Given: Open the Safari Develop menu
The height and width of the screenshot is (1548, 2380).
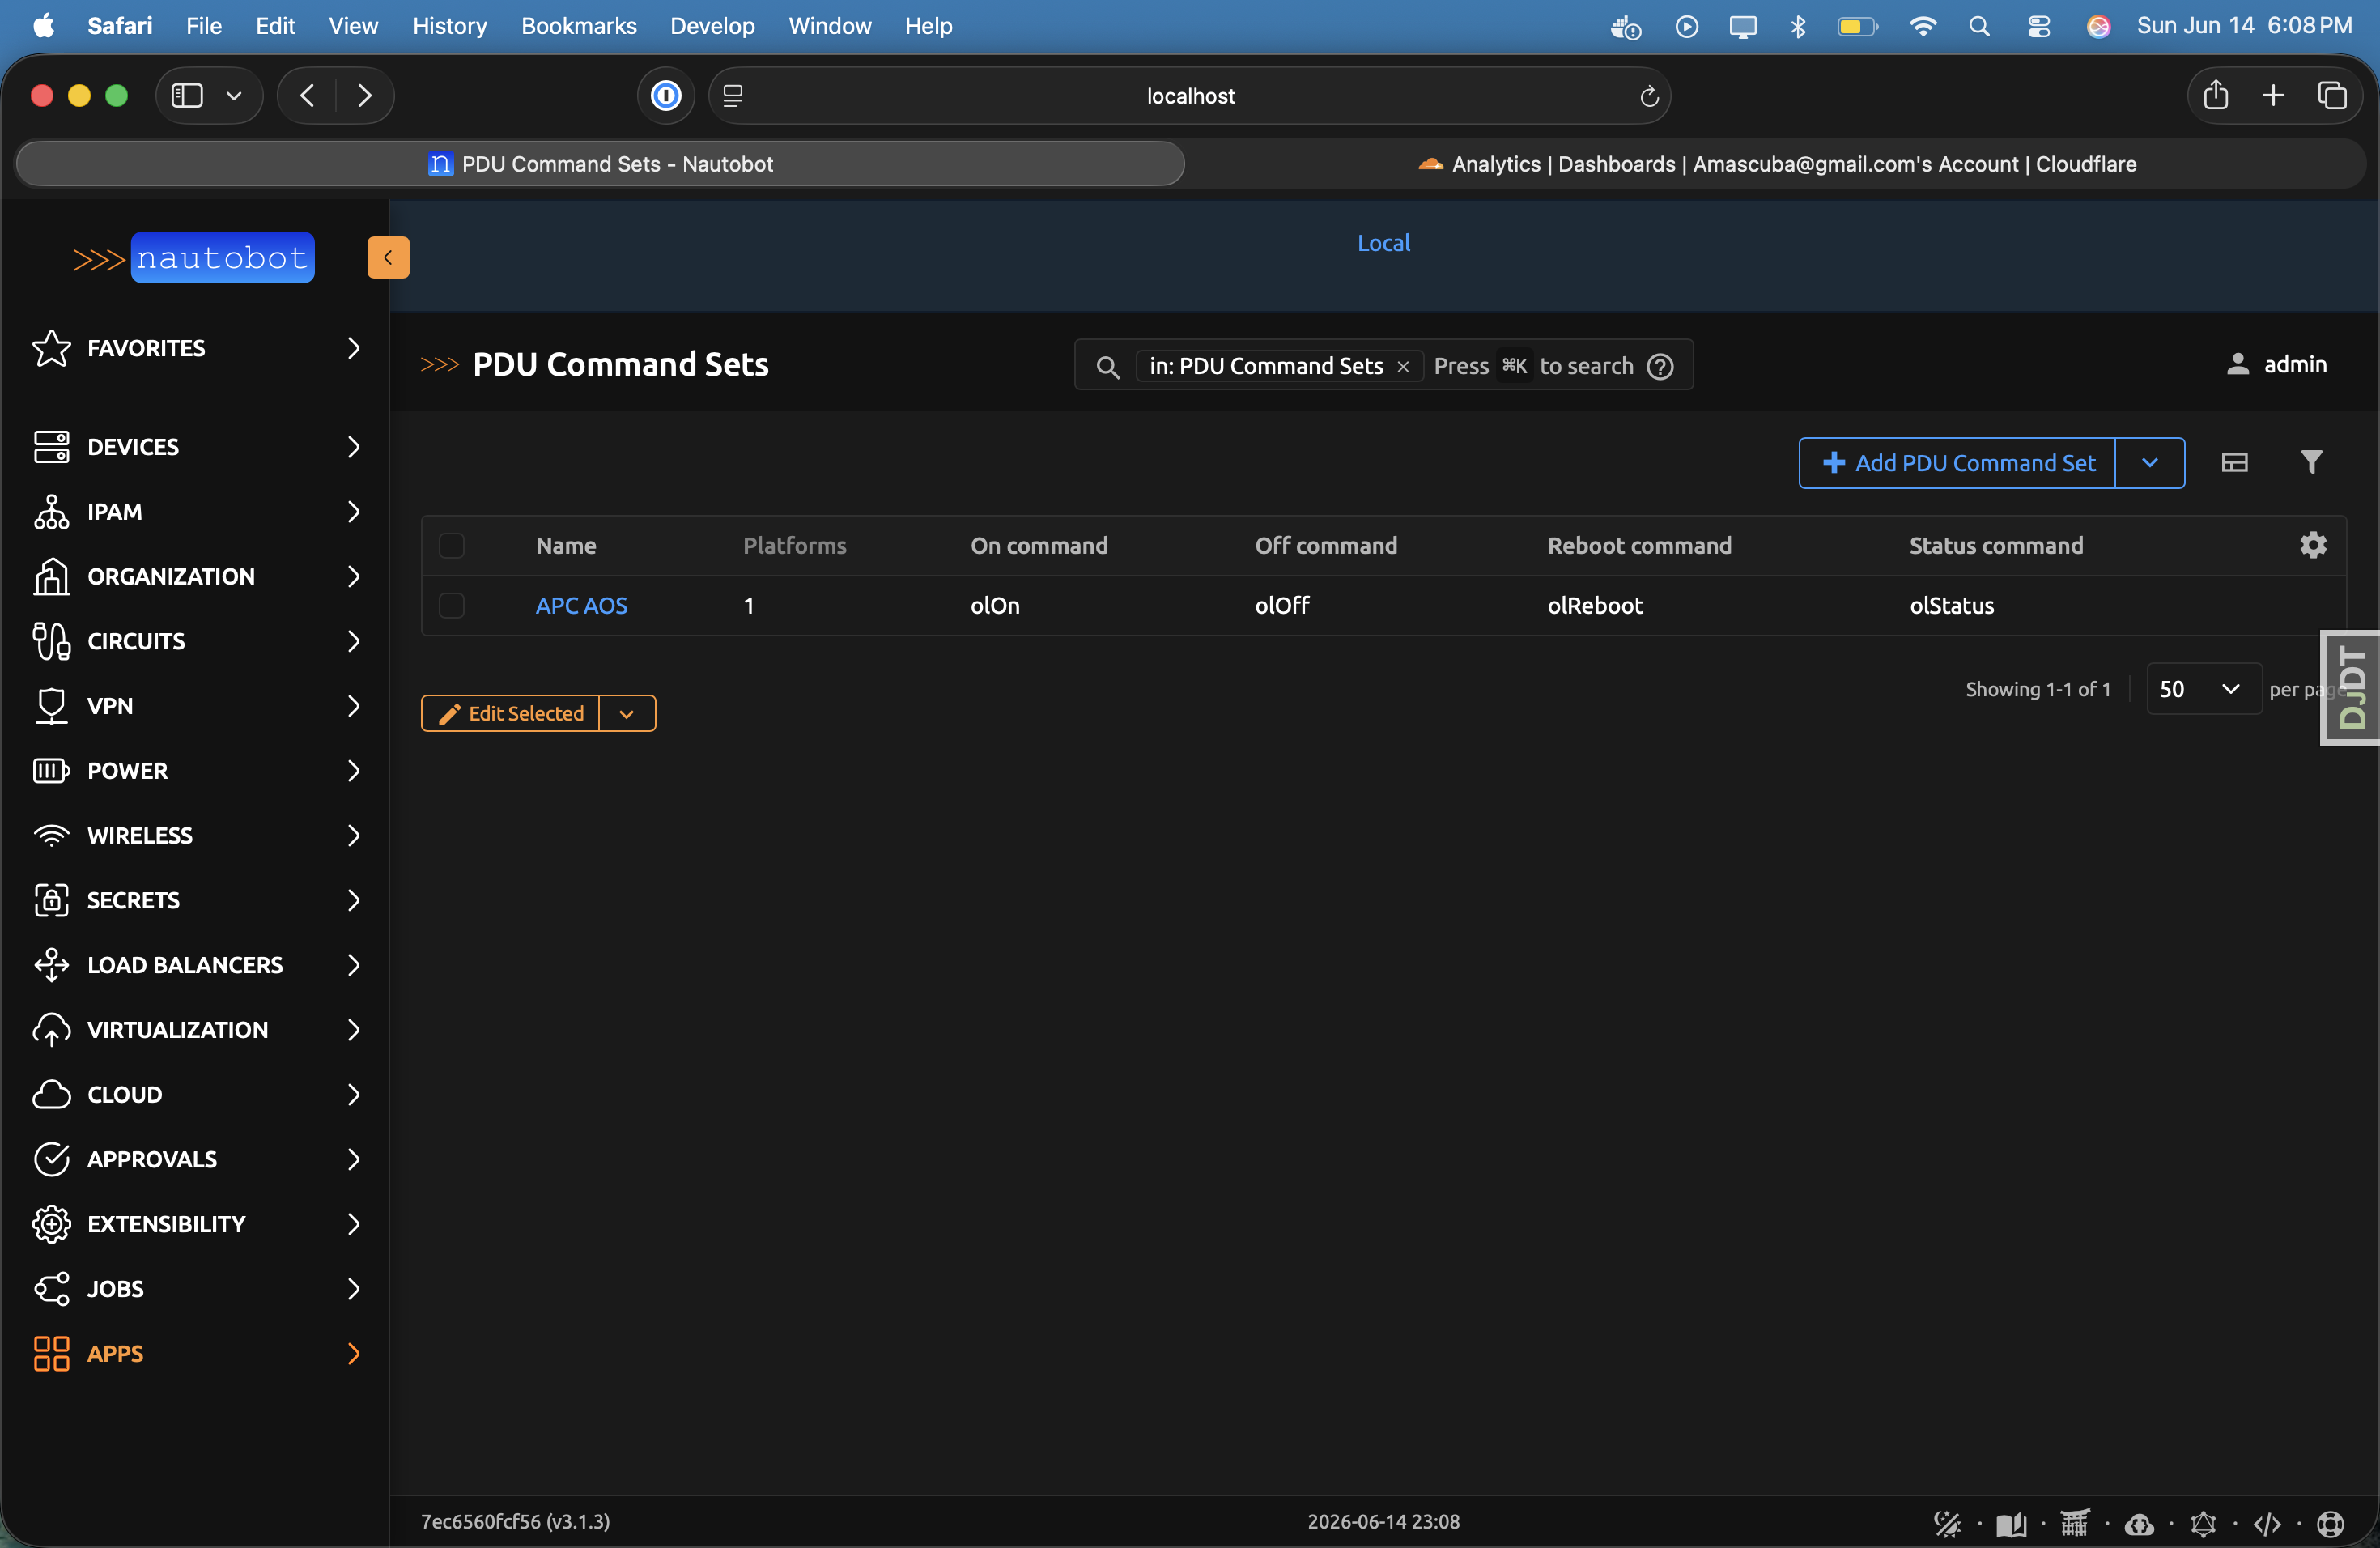Looking at the screenshot, I should (x=712, y=26).
